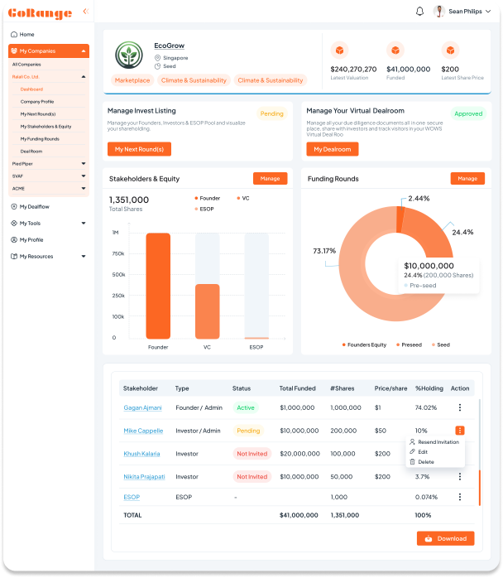Click the notification bell icon
Image resolution: width=503 pixels, height=578 pixels.
[x=419, y=12]
